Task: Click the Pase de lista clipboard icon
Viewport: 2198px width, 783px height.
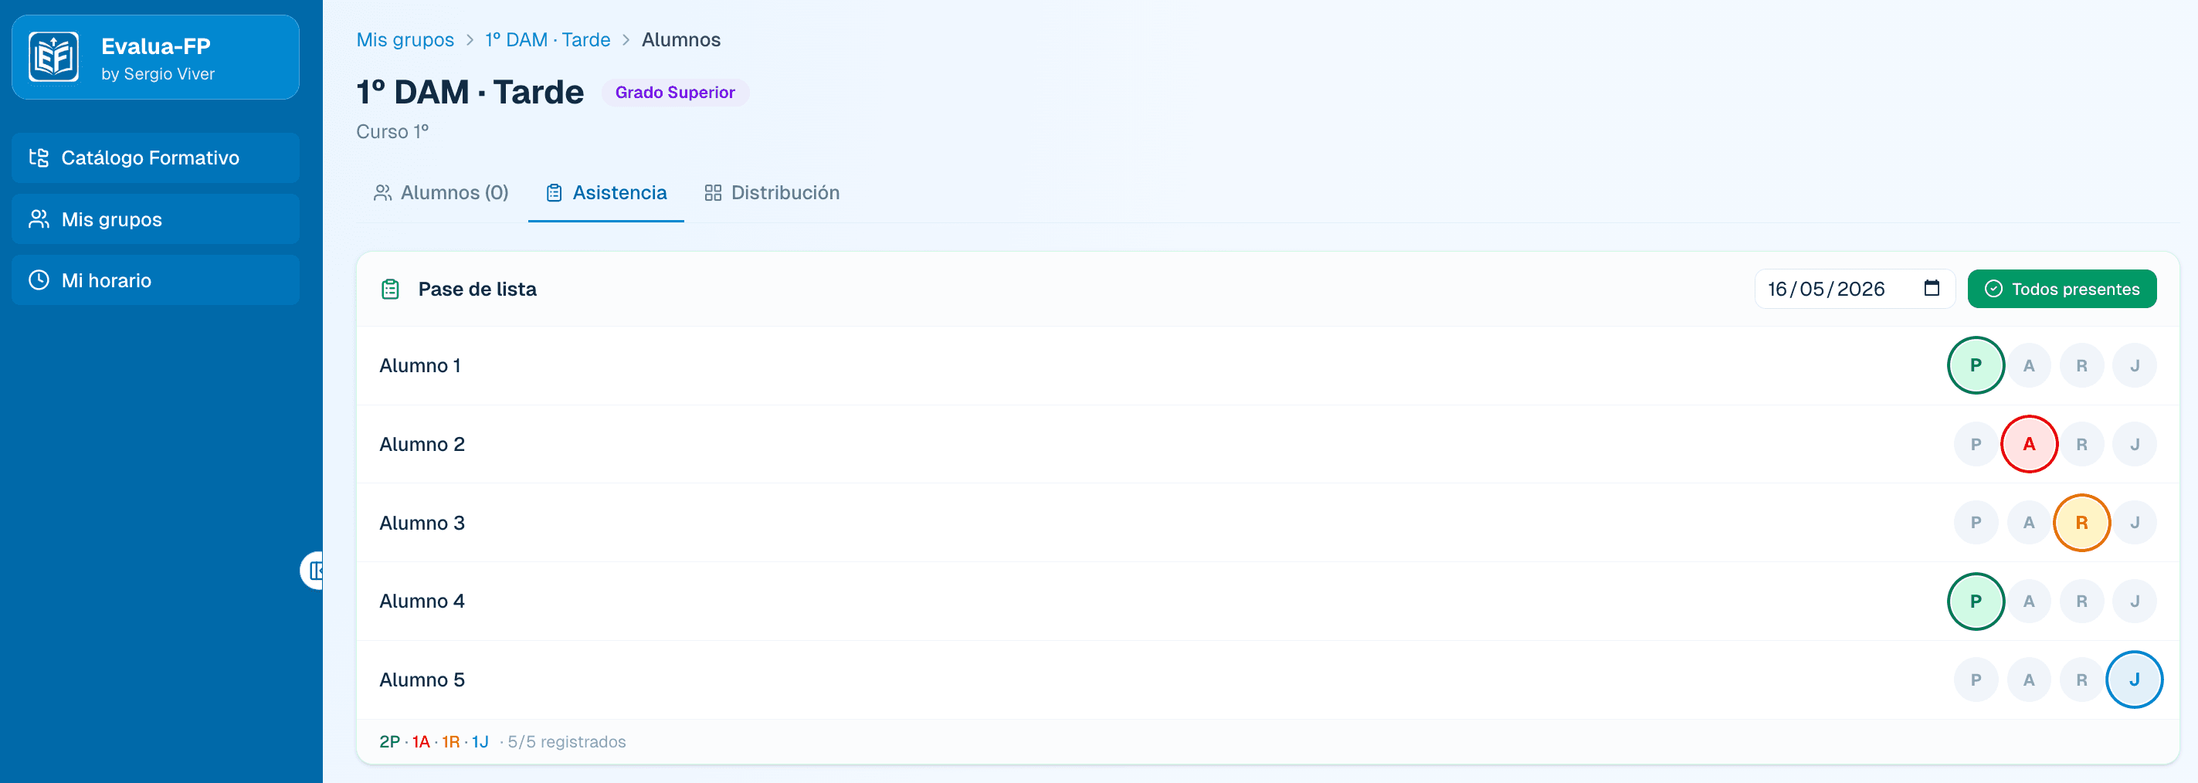Action: pos(390,289)
